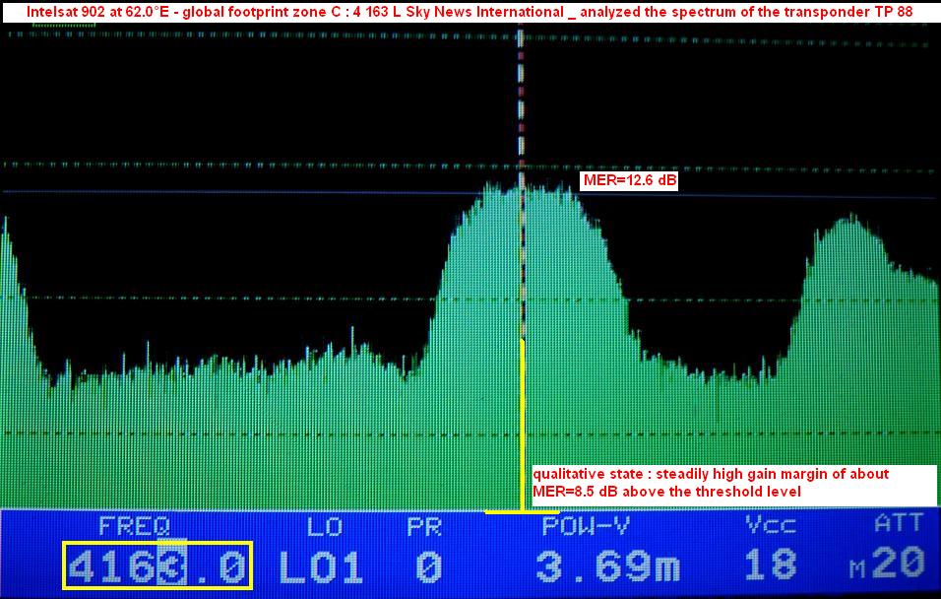This screenshot has width=941, height=599.
Task: Select the PR value 0
Action: (427, 566)
